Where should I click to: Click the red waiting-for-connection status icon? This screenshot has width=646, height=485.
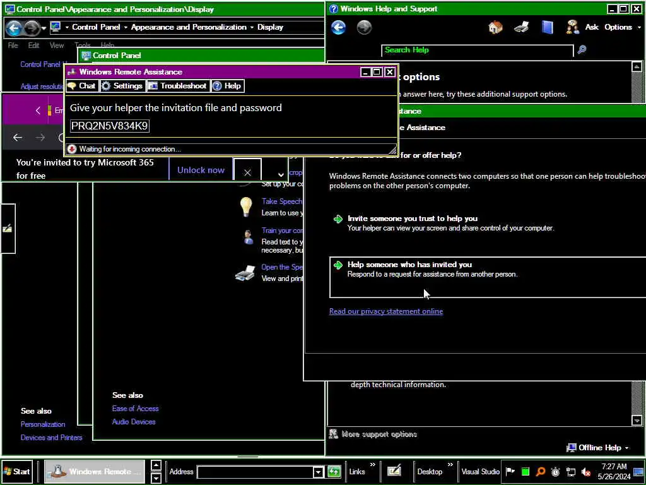point(72,149)
